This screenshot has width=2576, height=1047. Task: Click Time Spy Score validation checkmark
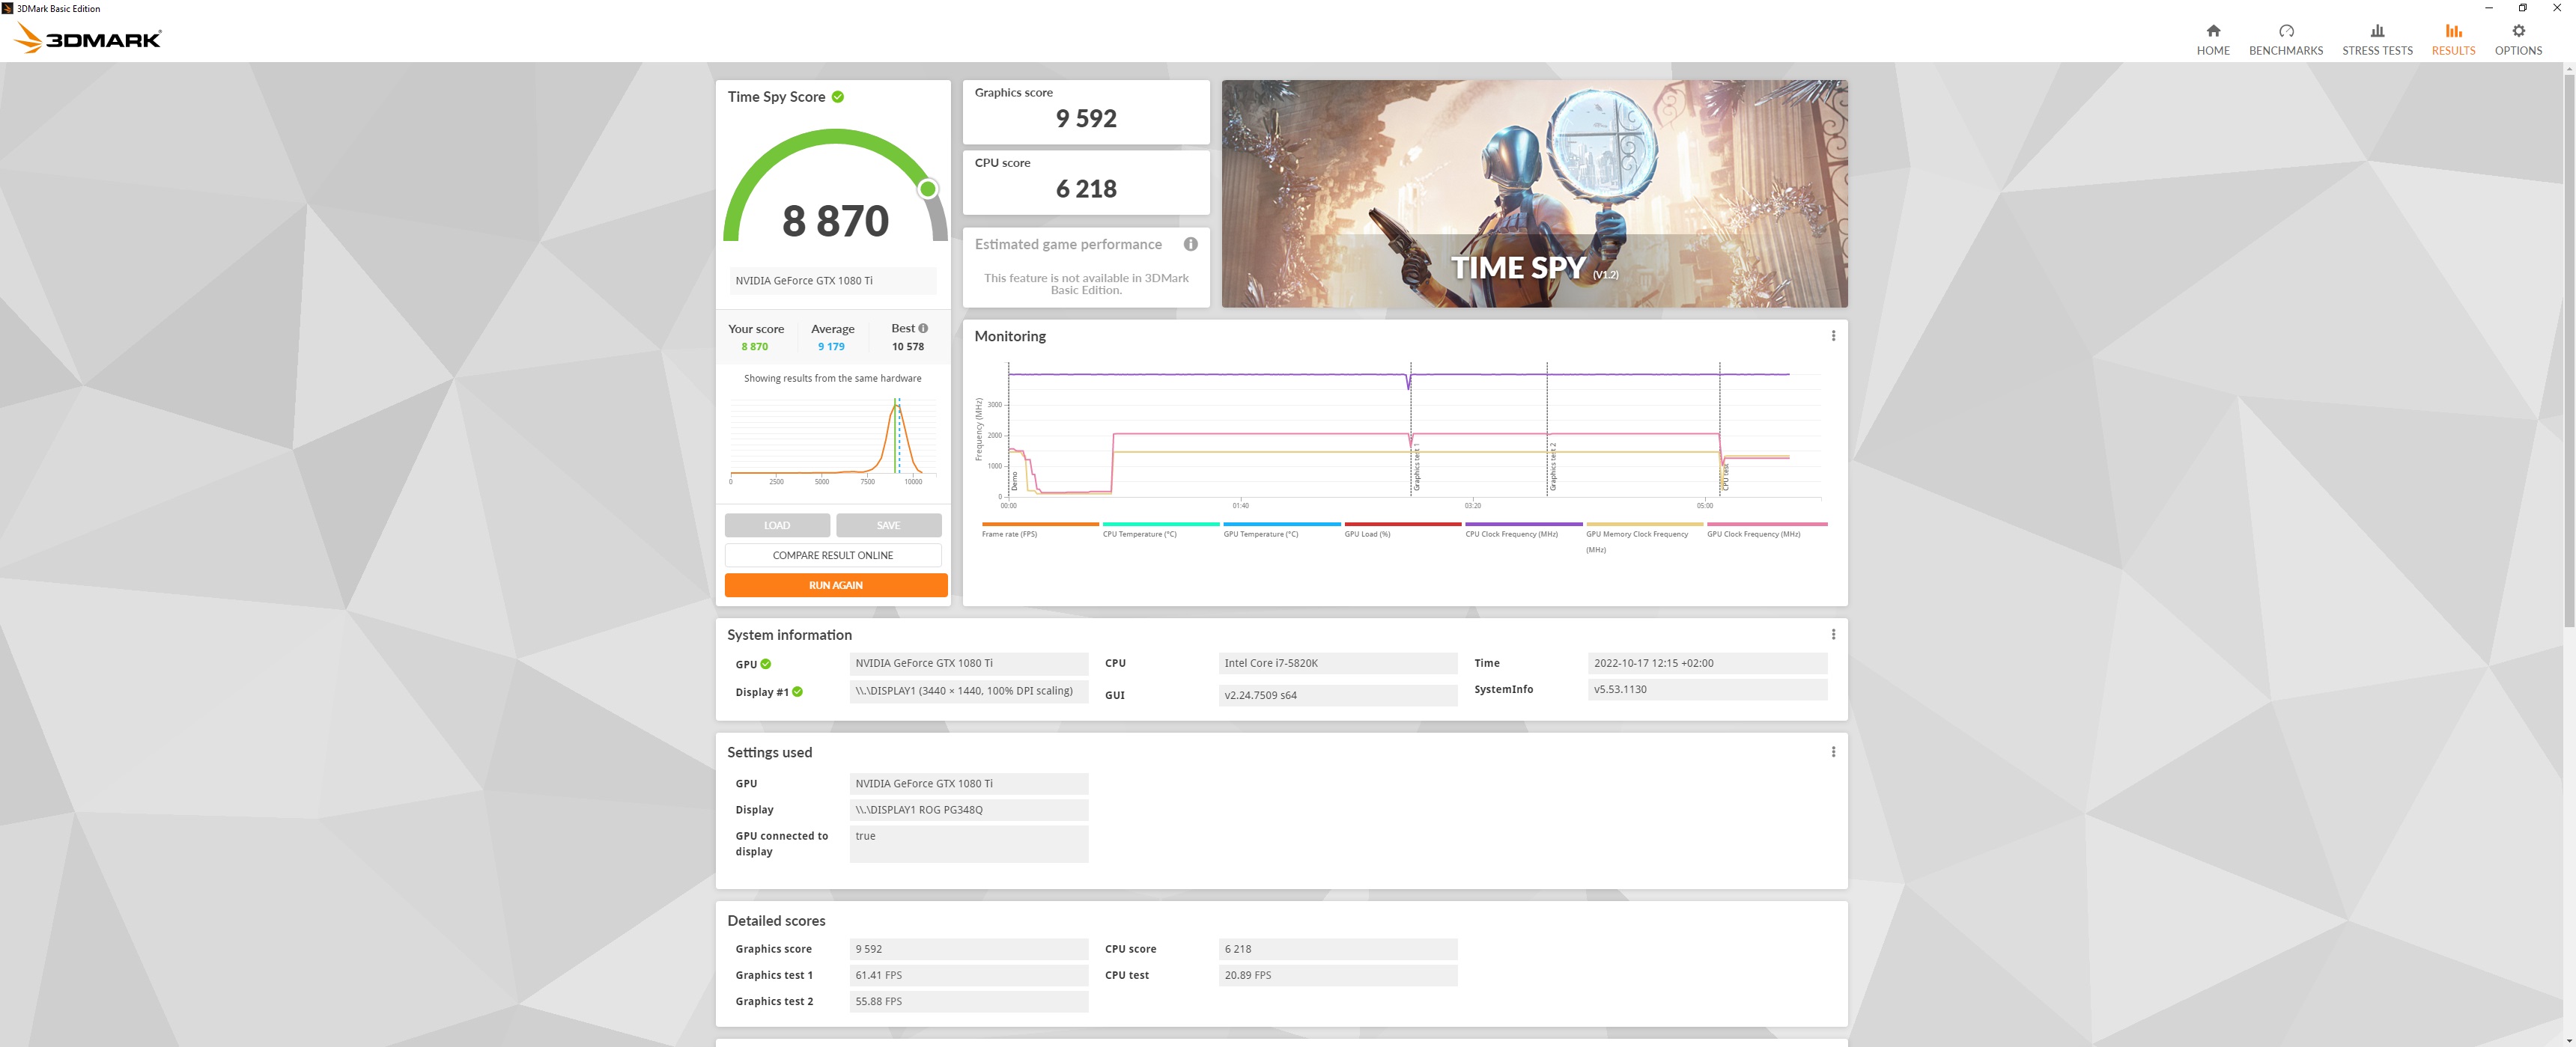pyautogui.click(x=838, y=97)
